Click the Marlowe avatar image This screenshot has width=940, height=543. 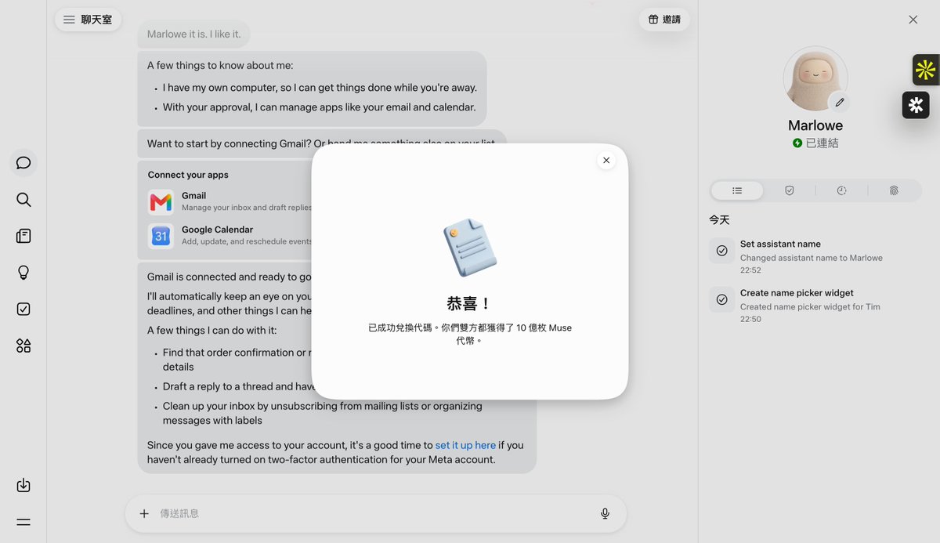[815, 78]
